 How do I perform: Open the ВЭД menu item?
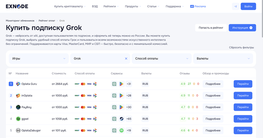pyautogui.click(x=95, y=6)
